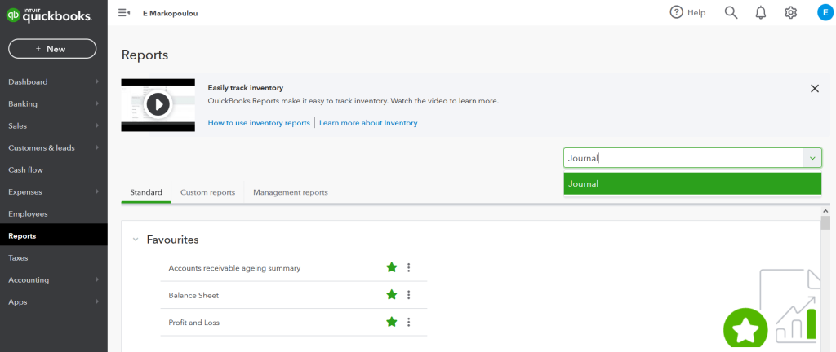Open the Profit and Loss report
Viewport: 836px width, 352px height.
point(194,322)
